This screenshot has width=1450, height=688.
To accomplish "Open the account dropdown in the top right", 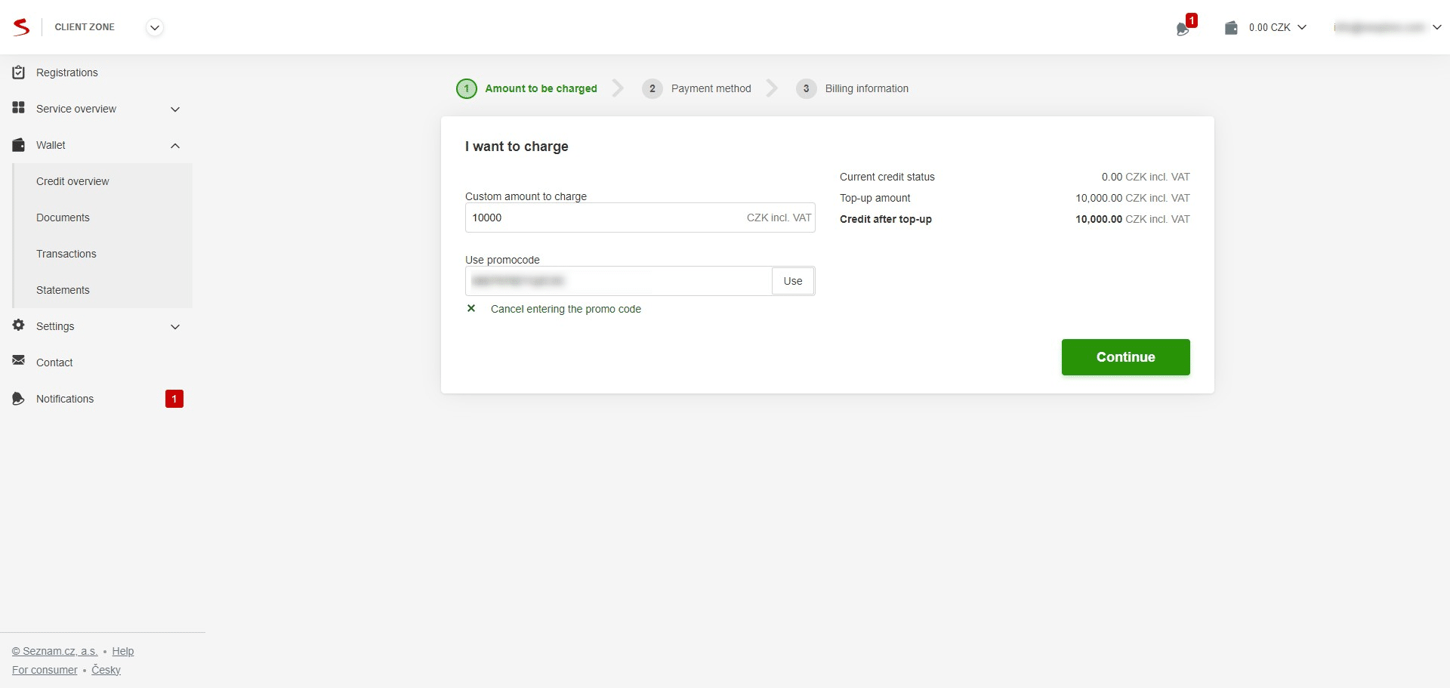I will click(x=1437, y=27).
